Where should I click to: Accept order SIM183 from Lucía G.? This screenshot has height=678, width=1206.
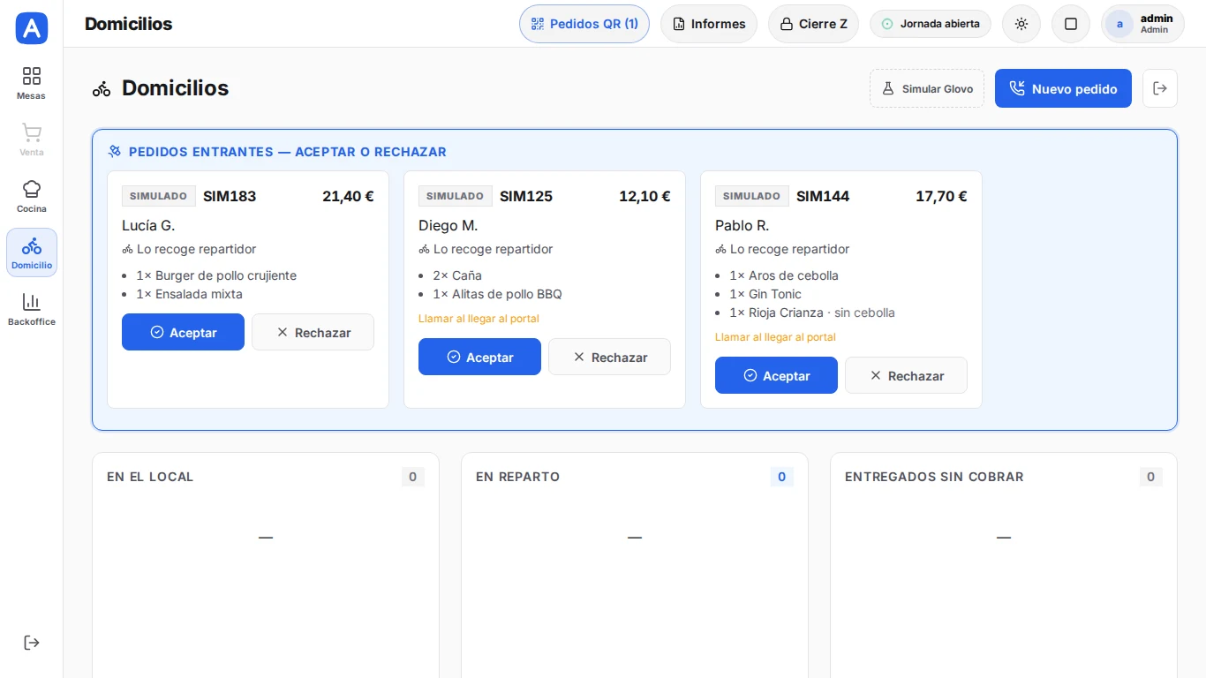[x=183, y=332]
